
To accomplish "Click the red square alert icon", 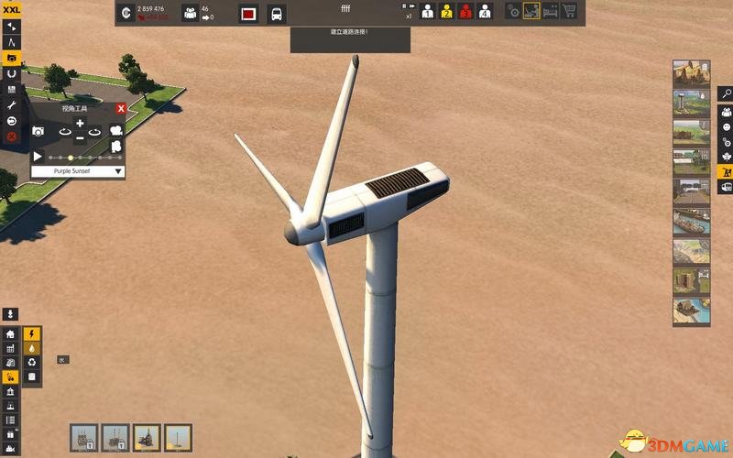I will click(x=248, y=14).
